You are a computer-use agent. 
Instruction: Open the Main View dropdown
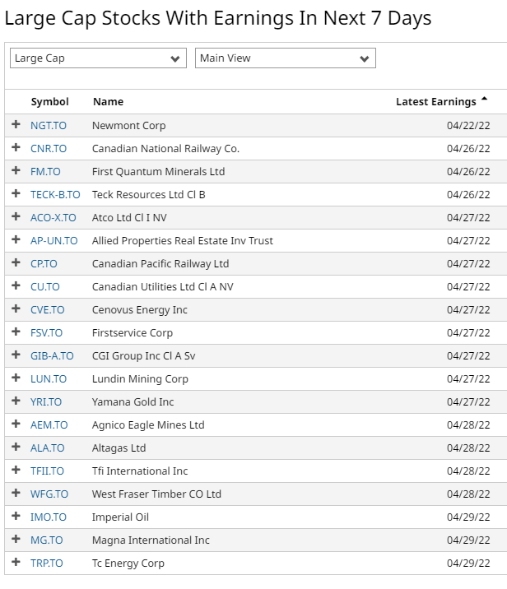(285, 58)
